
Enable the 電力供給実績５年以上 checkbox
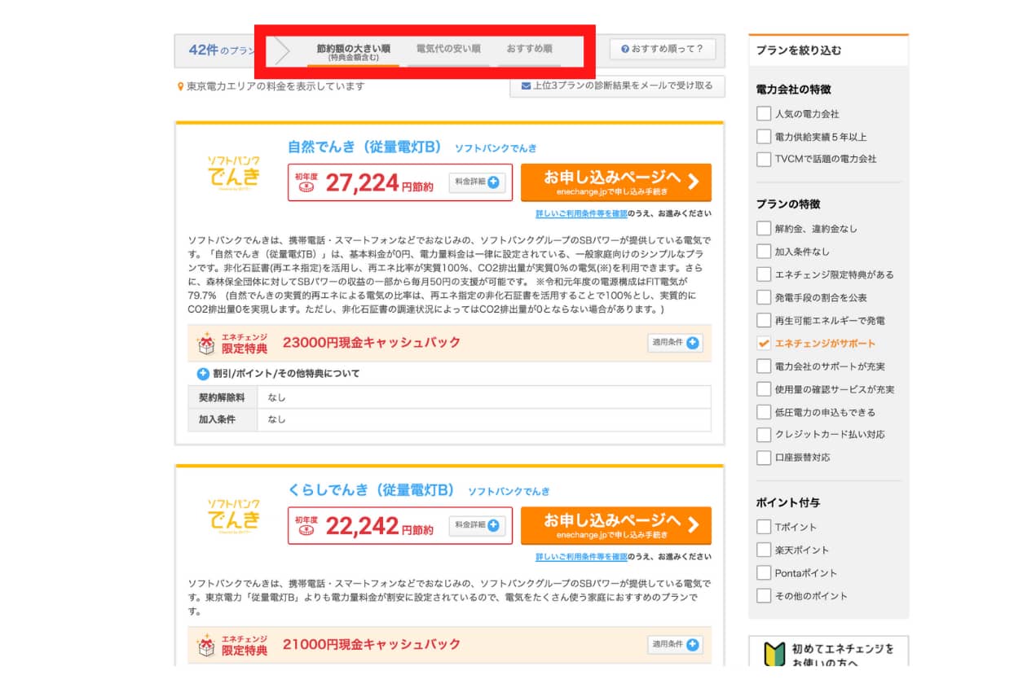tap(764, 137)
